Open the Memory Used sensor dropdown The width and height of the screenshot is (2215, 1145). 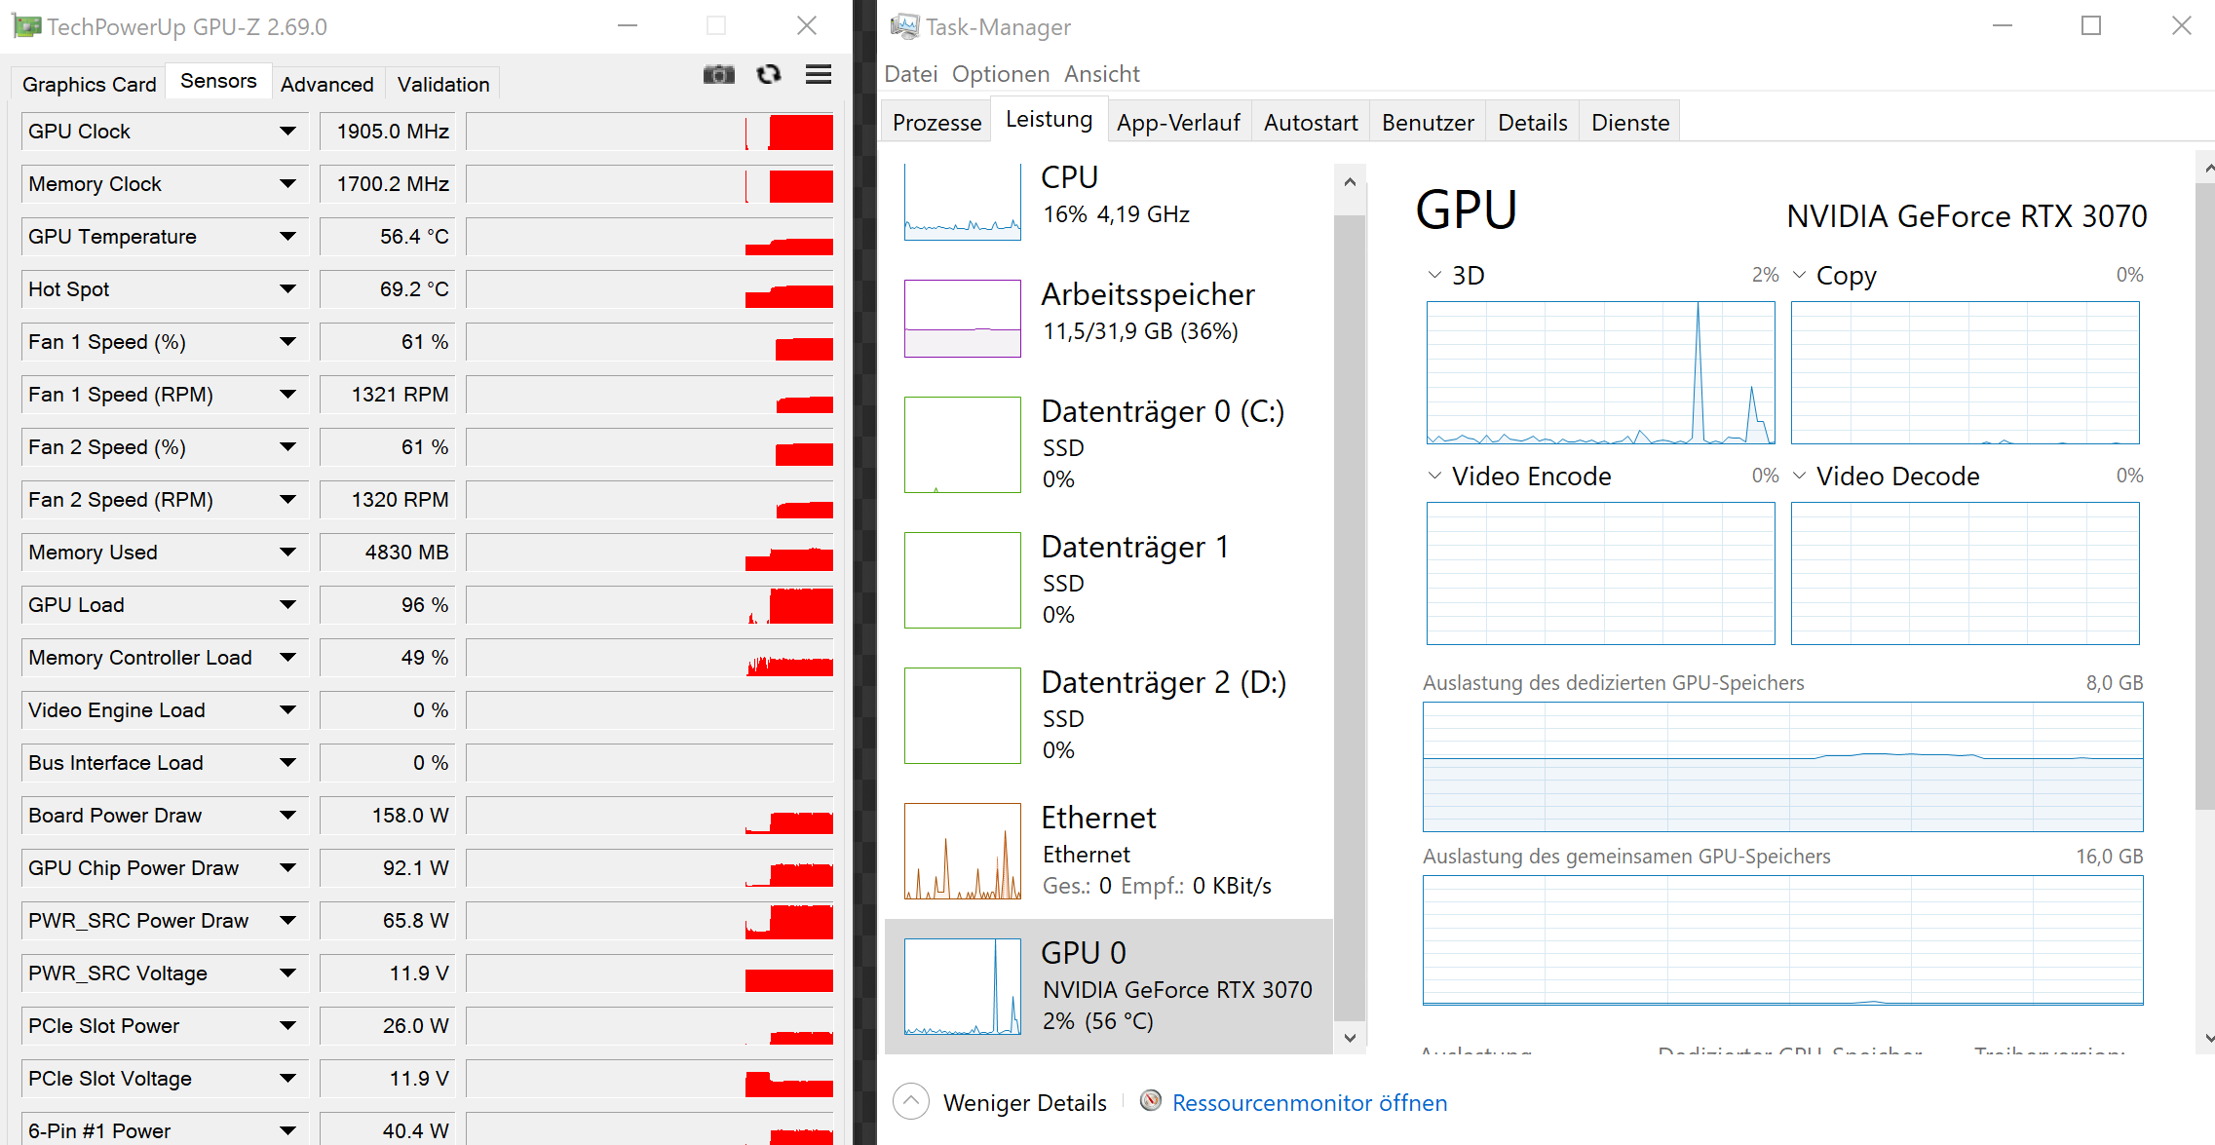click(x=287, y=552)
